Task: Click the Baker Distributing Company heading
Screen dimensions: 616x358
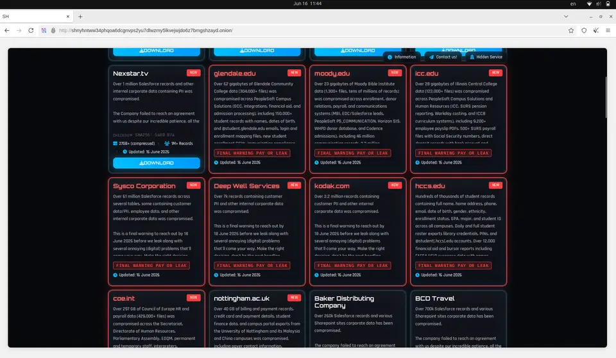Action: (x=344, y=302)
